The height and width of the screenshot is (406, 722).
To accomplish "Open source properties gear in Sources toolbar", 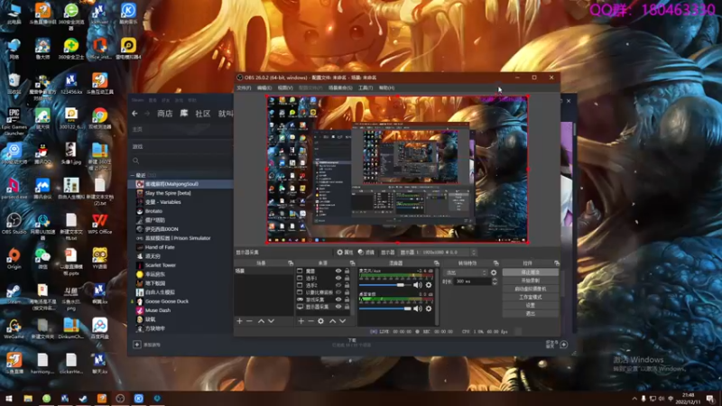I will pos(321,321).
